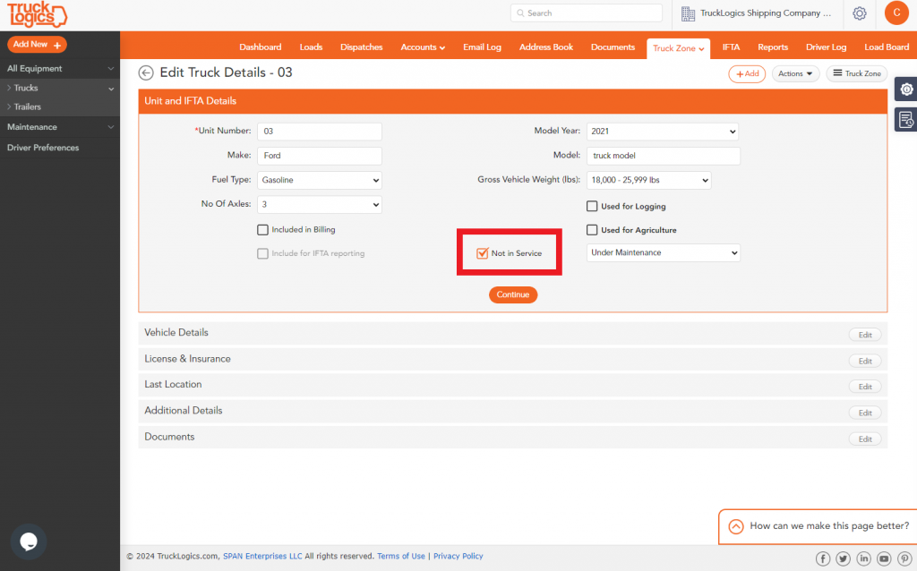The height and width of the screenshot is (571, 917).
Task: Open the Facebook social icon
Action: click(823, 558)
